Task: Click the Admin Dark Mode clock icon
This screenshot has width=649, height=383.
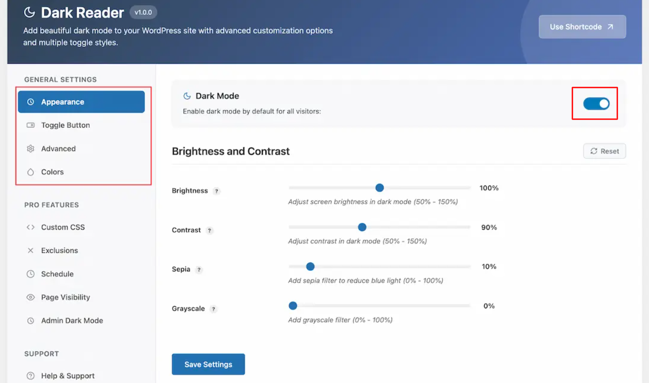Action: (x=30, y=321)
